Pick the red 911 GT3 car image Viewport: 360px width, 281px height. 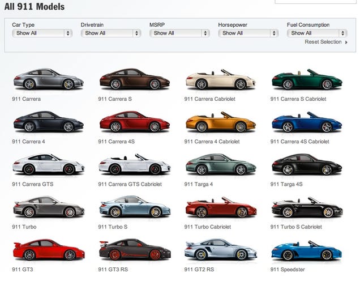coord(49,250)
